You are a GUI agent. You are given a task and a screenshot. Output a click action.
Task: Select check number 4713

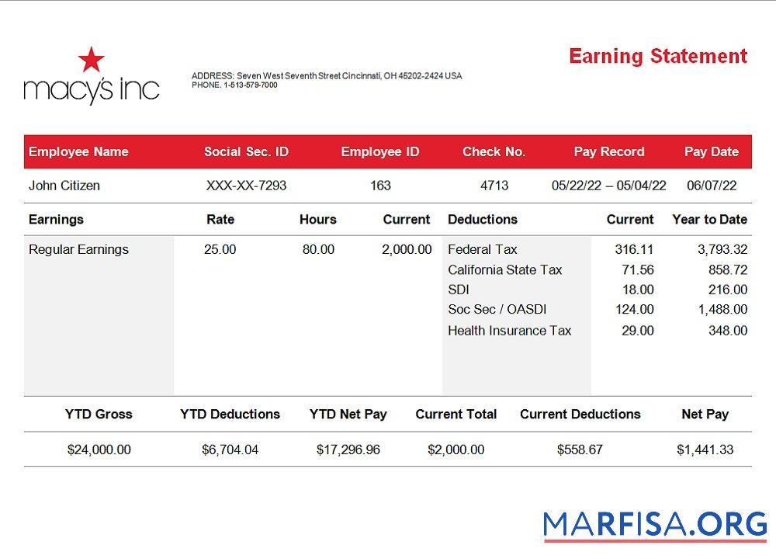[x=494, y=186]
